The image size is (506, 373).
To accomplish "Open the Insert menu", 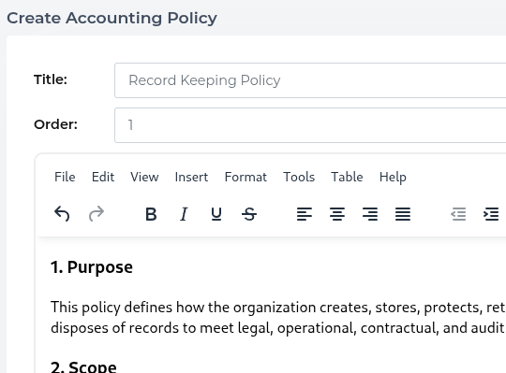I will [x=191, y=177].
